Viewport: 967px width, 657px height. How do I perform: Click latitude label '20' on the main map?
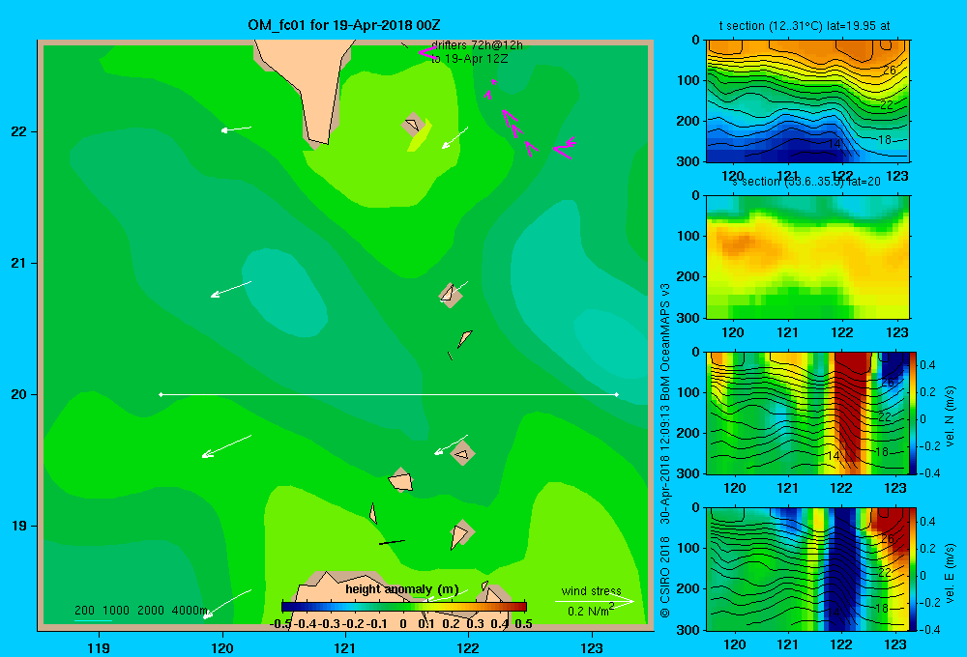pyautogui.click(x=19, y=394)
